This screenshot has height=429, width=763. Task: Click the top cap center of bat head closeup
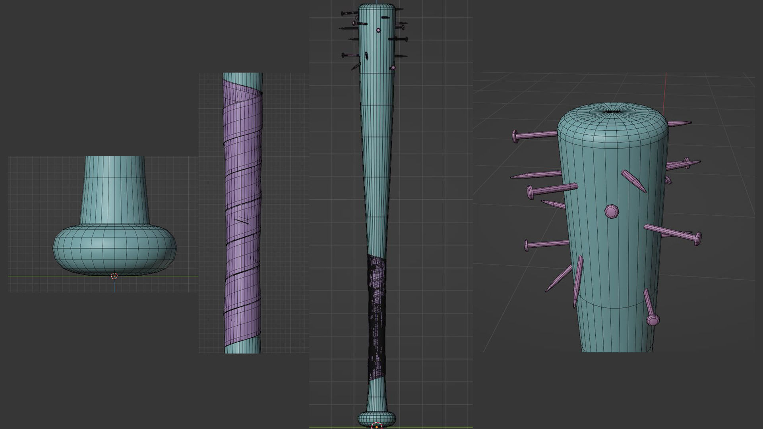click(x=613, y=112)
